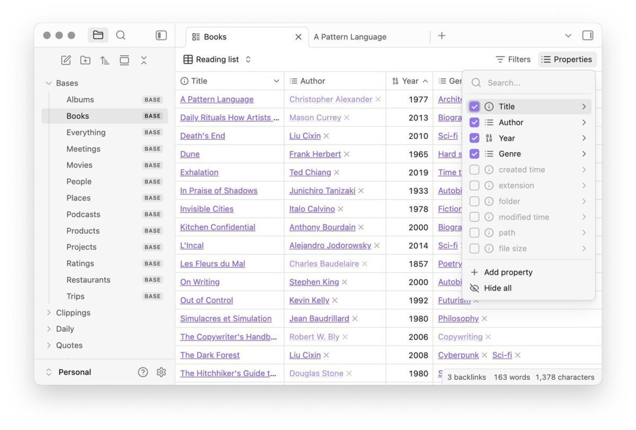636x430 pixels.
Task: Uncheck the Author property checkbox
Action: [474, 123]
